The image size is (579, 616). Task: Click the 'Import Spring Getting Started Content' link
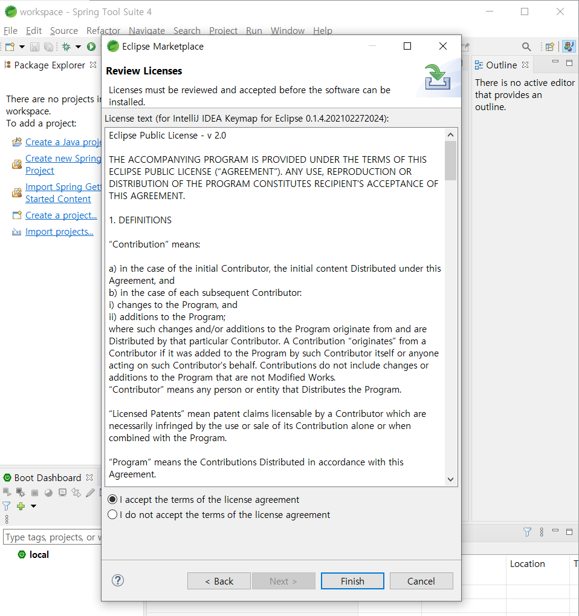pos(63,192)
